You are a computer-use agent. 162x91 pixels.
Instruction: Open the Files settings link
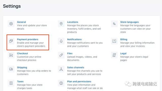point(70,54)
